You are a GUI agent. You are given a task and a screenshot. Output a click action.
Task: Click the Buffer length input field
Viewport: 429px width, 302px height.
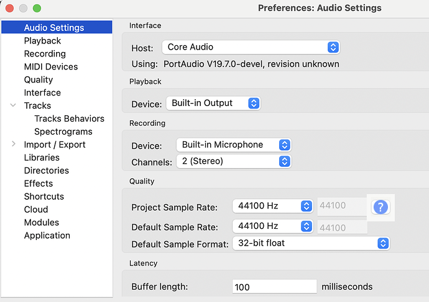[274, 287]
